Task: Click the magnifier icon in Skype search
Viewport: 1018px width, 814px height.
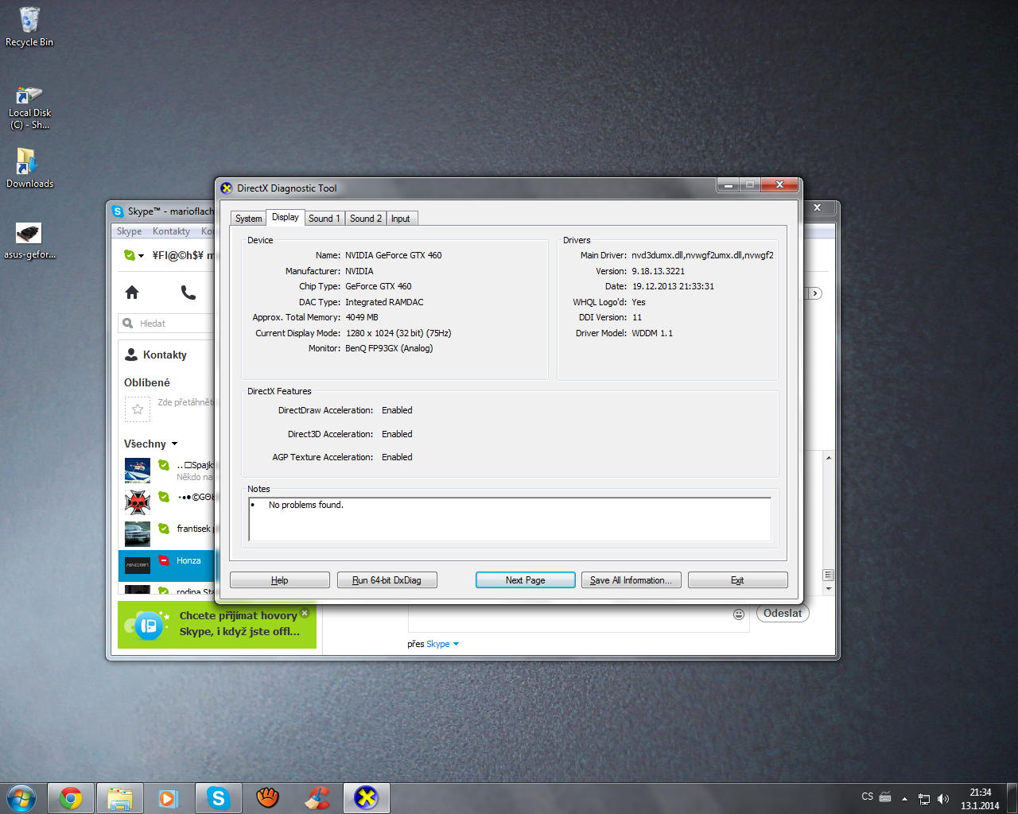Action: coord(128,324)
